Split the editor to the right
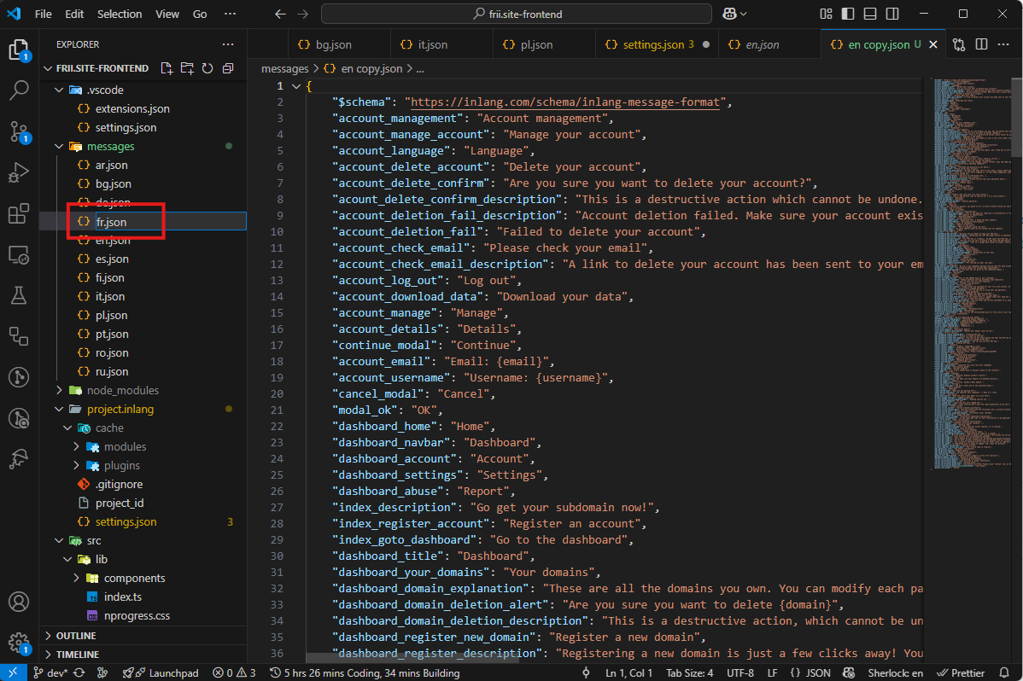 tap(981, 44)
